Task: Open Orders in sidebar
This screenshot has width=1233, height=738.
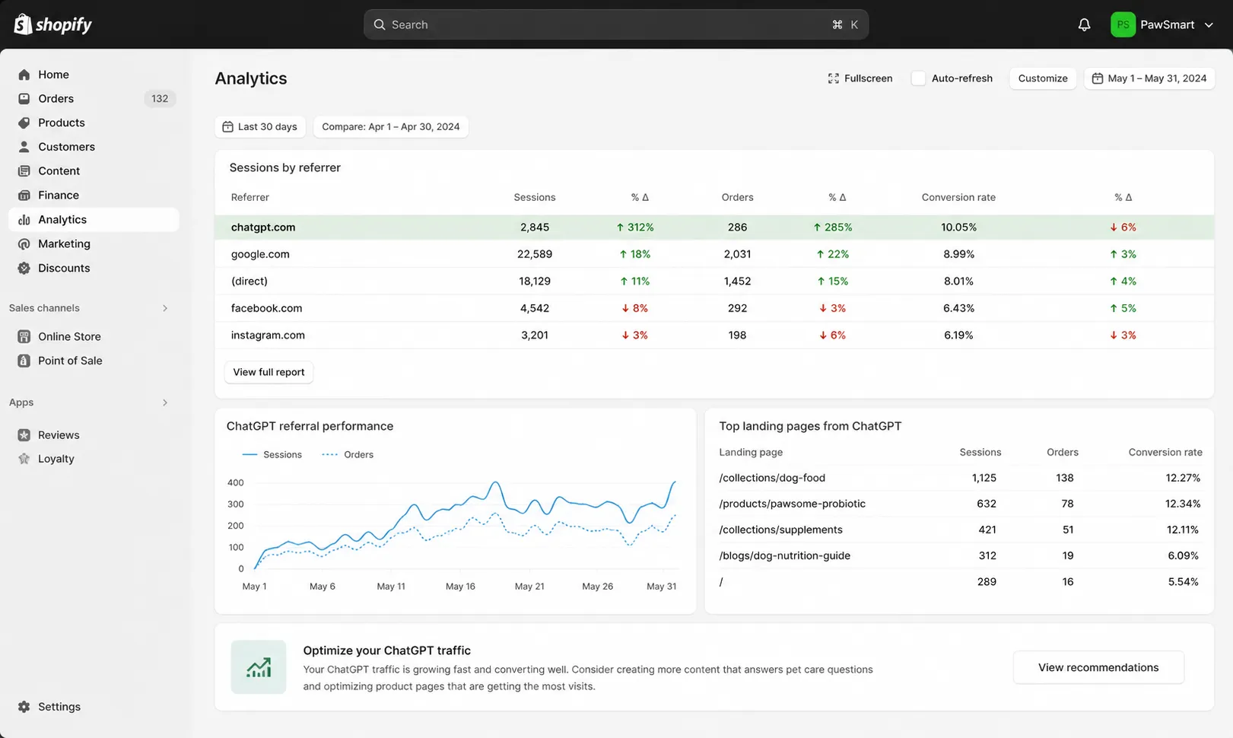Action: tap(94, 99)
